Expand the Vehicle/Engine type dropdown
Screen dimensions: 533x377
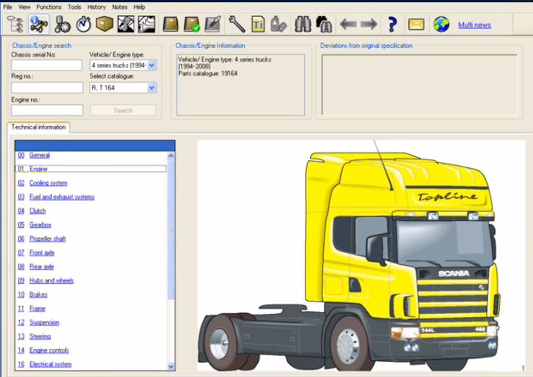click(152, 66)
